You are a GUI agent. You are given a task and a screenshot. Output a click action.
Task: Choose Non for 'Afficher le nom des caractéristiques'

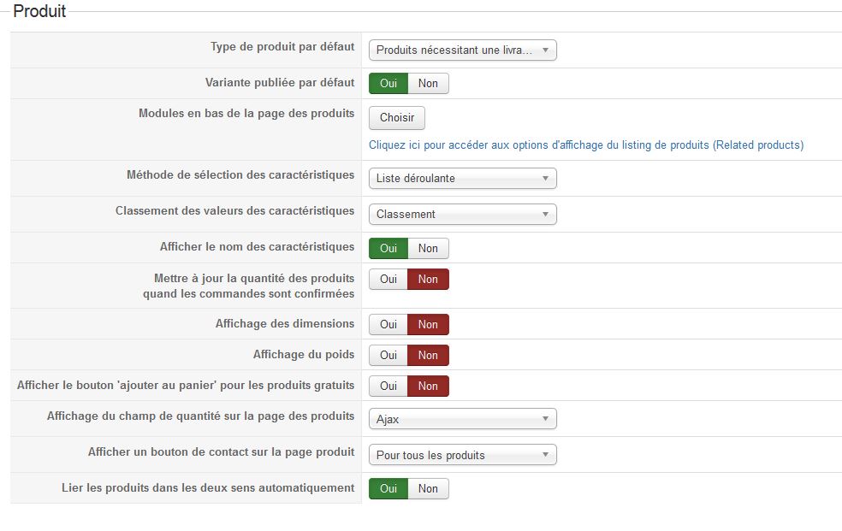(x=428, y=248)
